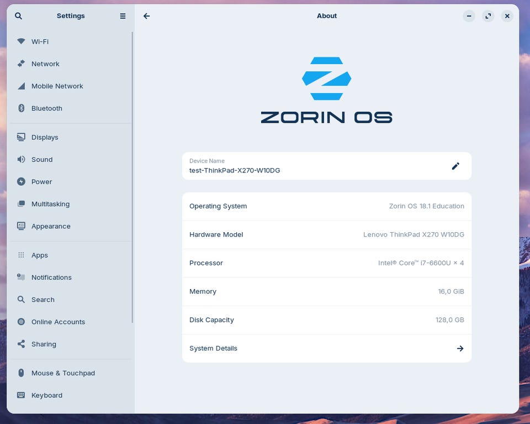530x424 pixels.
Task: Click the sidebar vertical scrollbar
Action: (x=132, y=177)
